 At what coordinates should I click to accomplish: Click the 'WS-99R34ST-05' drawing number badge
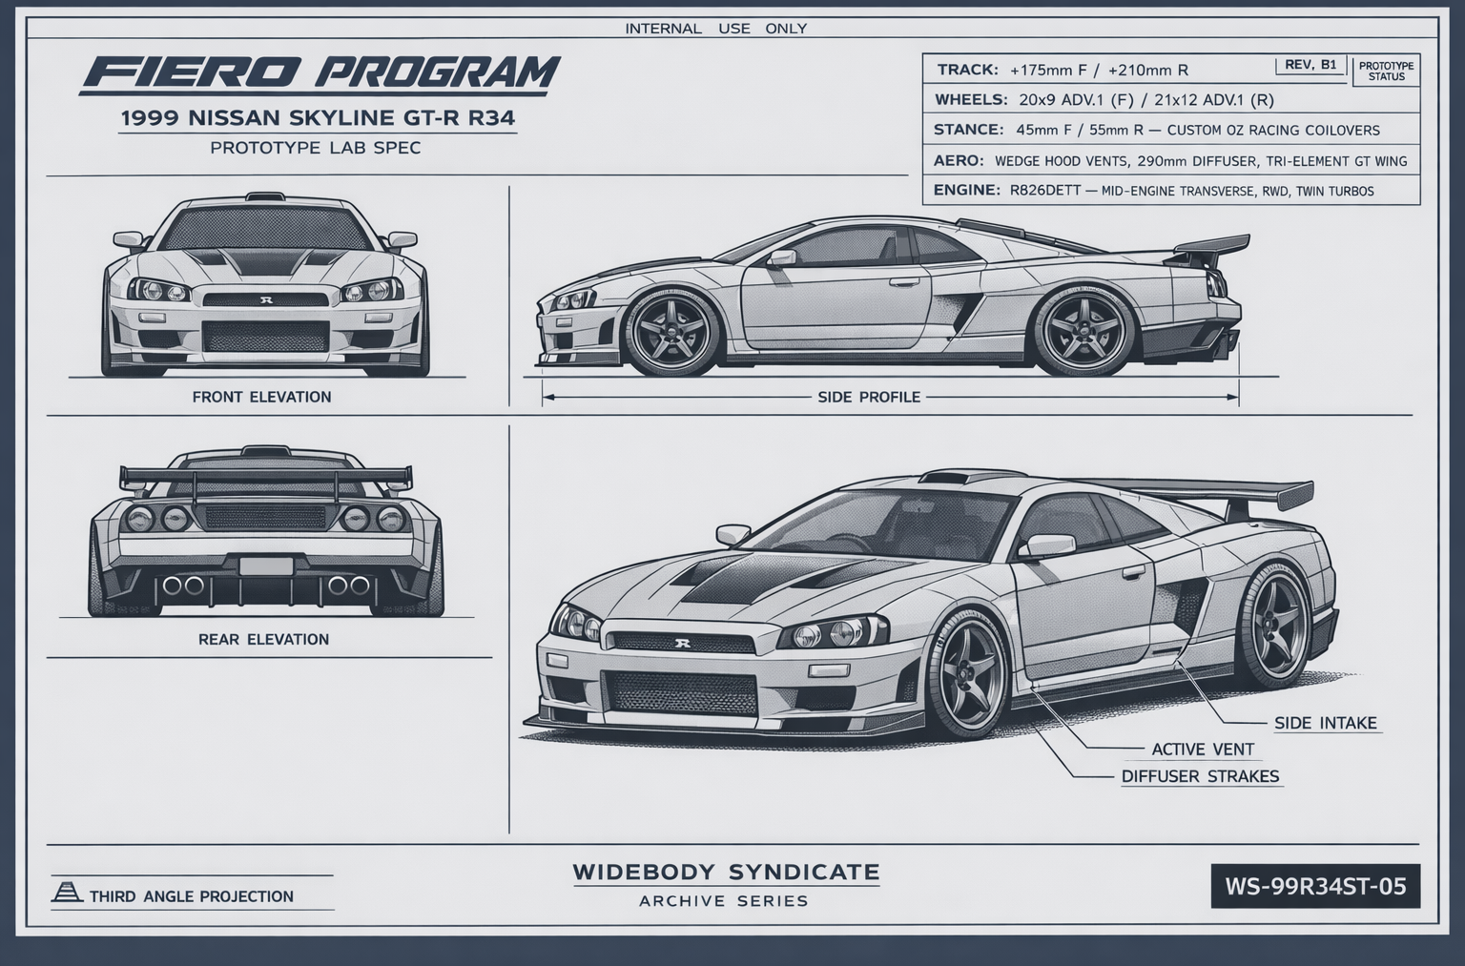click(1315, 887)
